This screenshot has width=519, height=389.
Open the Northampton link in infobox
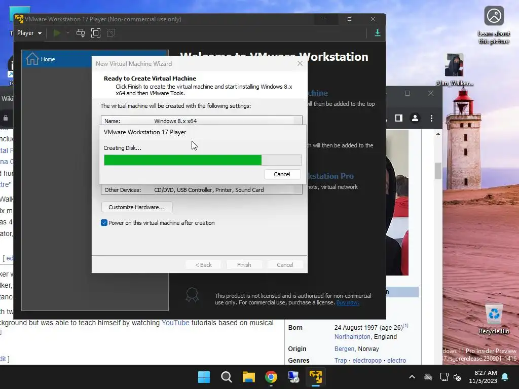pos(352,337)
